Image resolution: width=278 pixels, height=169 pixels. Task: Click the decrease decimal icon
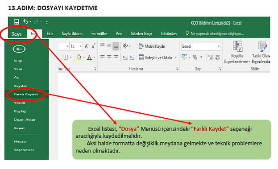tap(218, 58)
